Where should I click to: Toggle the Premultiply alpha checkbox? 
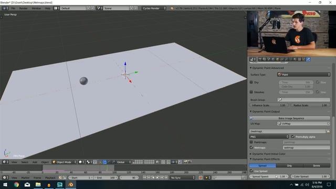tap(293, 136)
